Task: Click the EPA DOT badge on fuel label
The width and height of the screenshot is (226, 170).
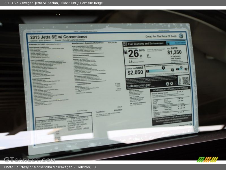Action: coord(125,44)
